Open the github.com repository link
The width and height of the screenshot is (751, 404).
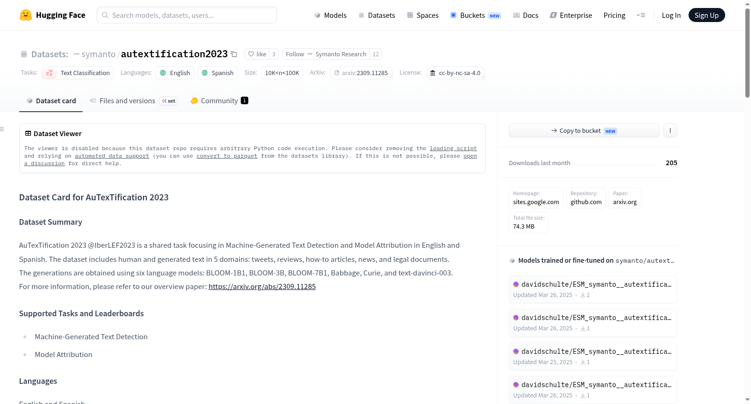[x=586, y=198]
